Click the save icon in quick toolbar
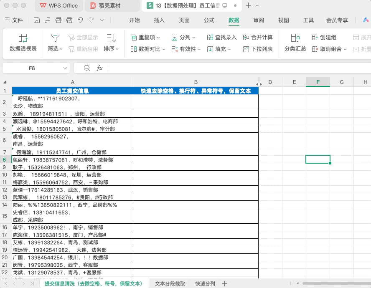The width and height of the screenshot is (371, 288). pos(37,20)
